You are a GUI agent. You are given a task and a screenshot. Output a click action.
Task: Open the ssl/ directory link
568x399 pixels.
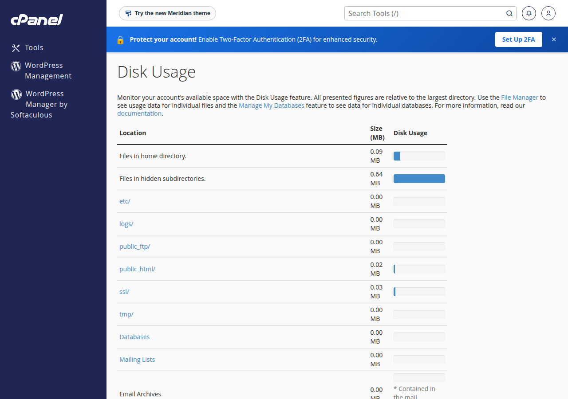pos(124,292)
